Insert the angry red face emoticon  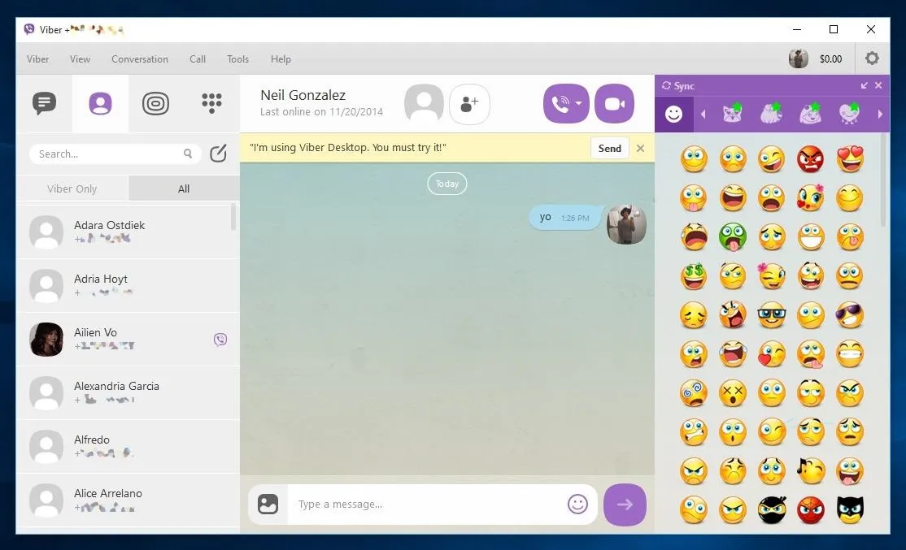tap(811, 159)
